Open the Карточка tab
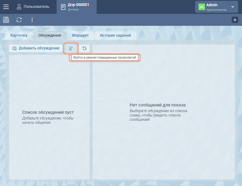 pos(19,35)
